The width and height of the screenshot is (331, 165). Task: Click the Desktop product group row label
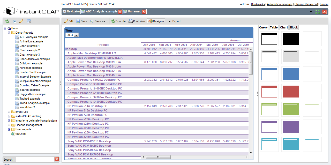[71, 49]
